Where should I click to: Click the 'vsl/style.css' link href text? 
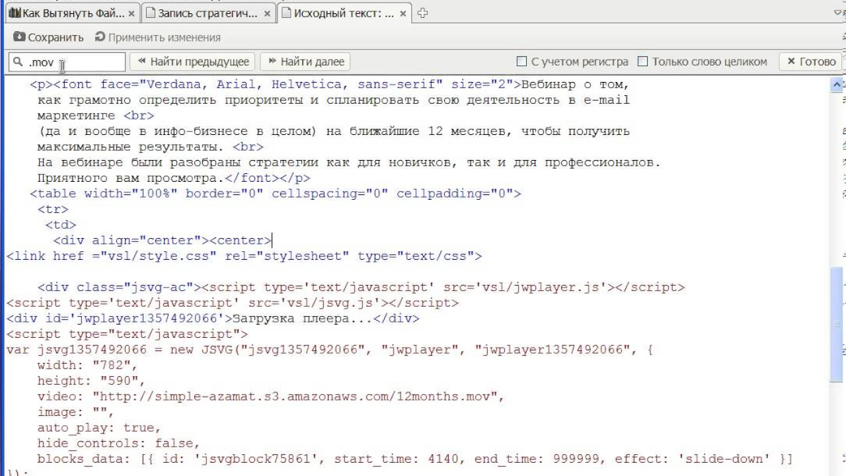[158, 256]
